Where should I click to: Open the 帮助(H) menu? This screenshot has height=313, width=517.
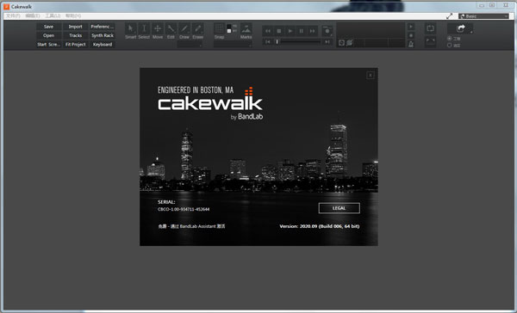pyautogui.click(x=73, y=15)
